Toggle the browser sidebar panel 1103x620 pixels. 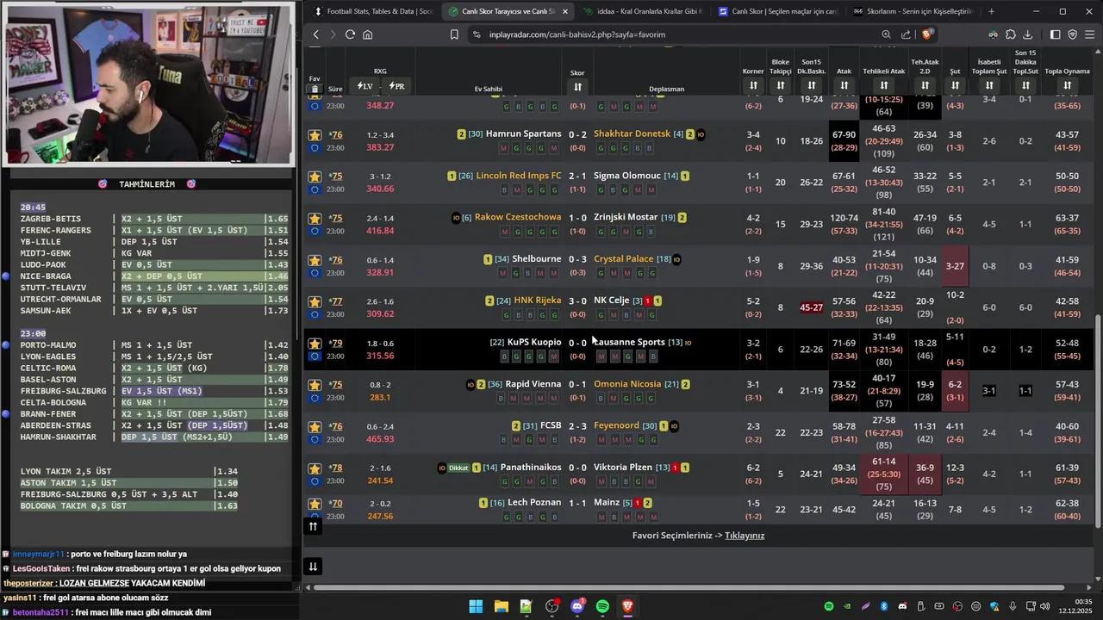(x=1056, y=34)
